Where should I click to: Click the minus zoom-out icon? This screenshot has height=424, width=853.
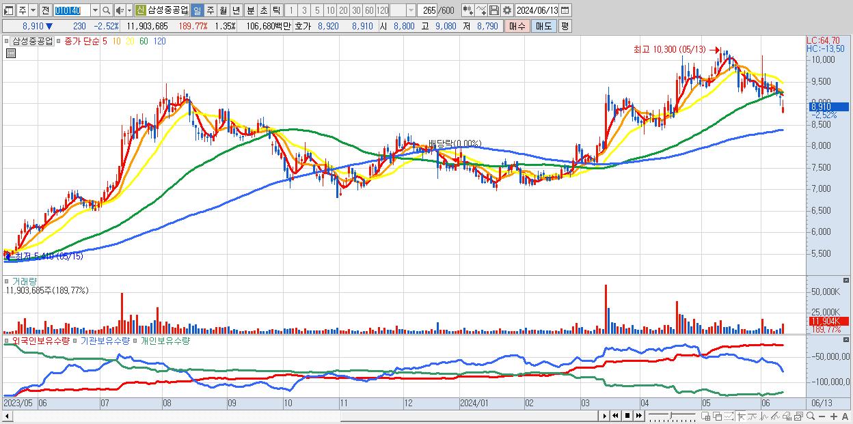coord(822,416)
